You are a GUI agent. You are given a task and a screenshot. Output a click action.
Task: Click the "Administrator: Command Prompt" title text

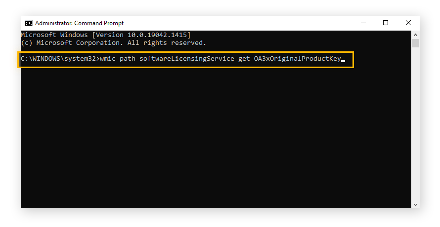(x=79, y=23)
